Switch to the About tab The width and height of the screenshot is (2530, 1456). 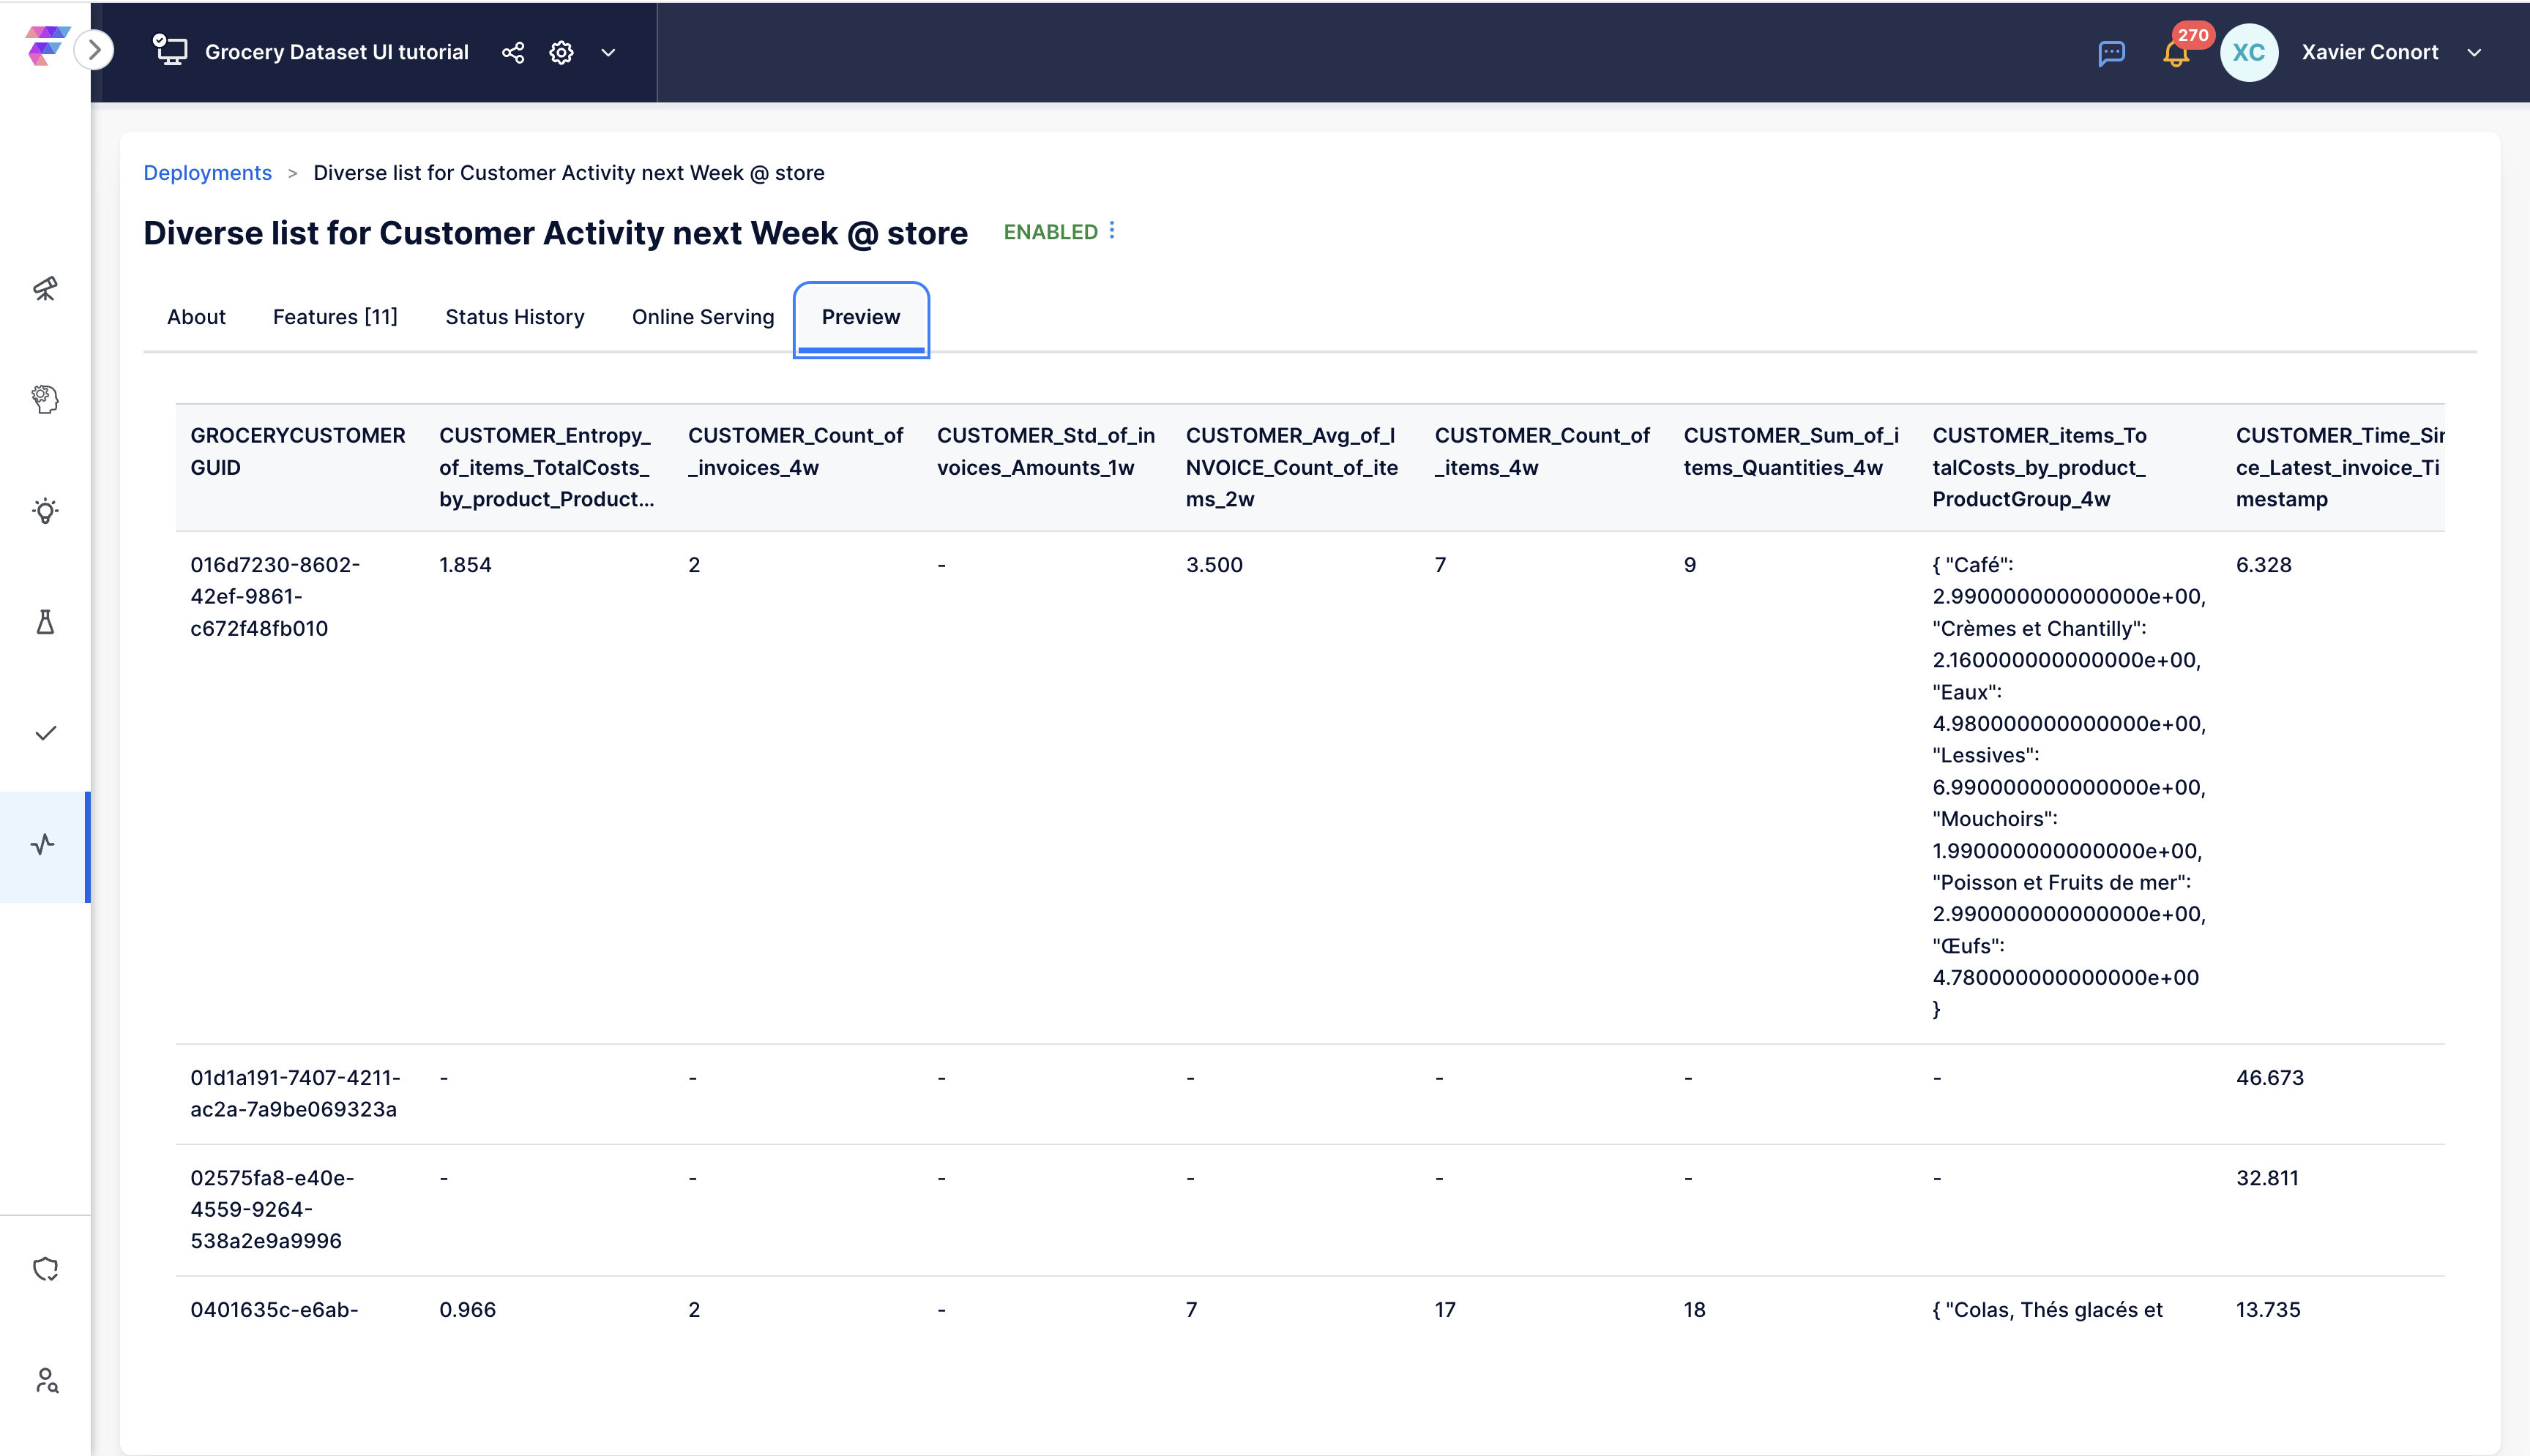(x=196, y=317)
